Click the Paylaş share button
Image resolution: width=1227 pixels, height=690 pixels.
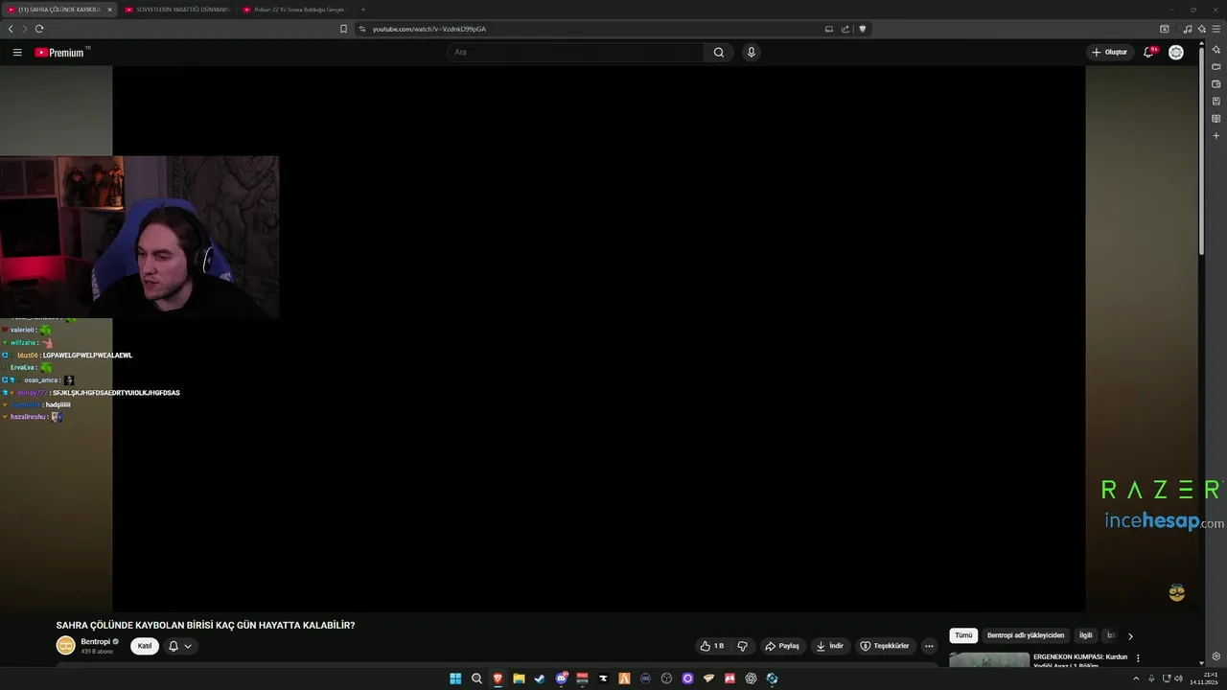(782, 646)
